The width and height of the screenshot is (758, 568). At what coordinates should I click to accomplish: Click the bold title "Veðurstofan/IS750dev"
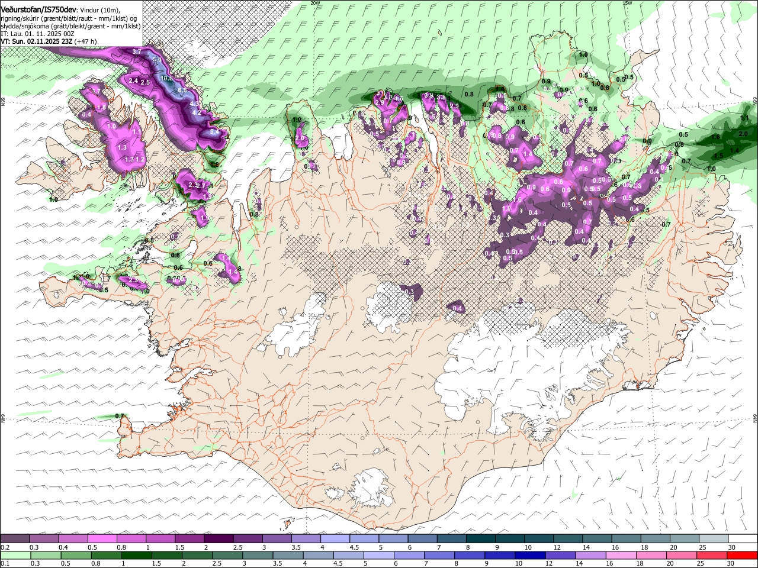click(x=38, y=10)
